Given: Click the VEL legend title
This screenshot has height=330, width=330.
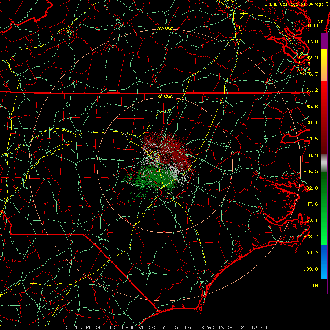Looking at the screenshot, I should (322, 22).
